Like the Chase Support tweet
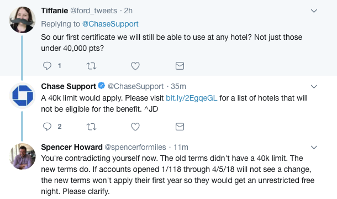The width and height of the screenshot is (337, 199). coord(135,127)
